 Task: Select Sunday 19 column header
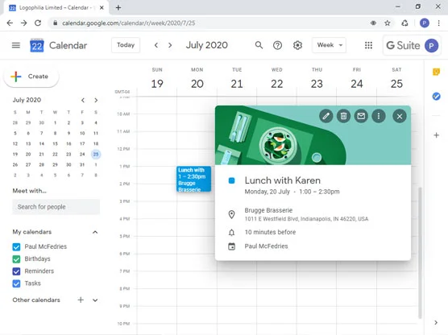(157, 79)
